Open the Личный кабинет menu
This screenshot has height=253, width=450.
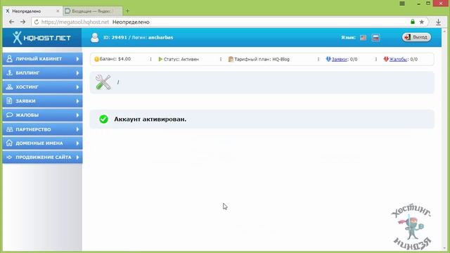[42, 59]
